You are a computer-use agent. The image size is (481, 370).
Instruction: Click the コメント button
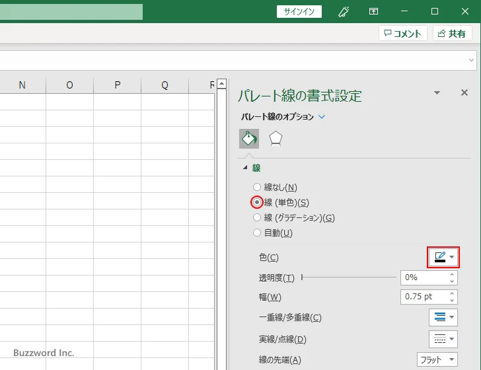click(x=403, y=34)
